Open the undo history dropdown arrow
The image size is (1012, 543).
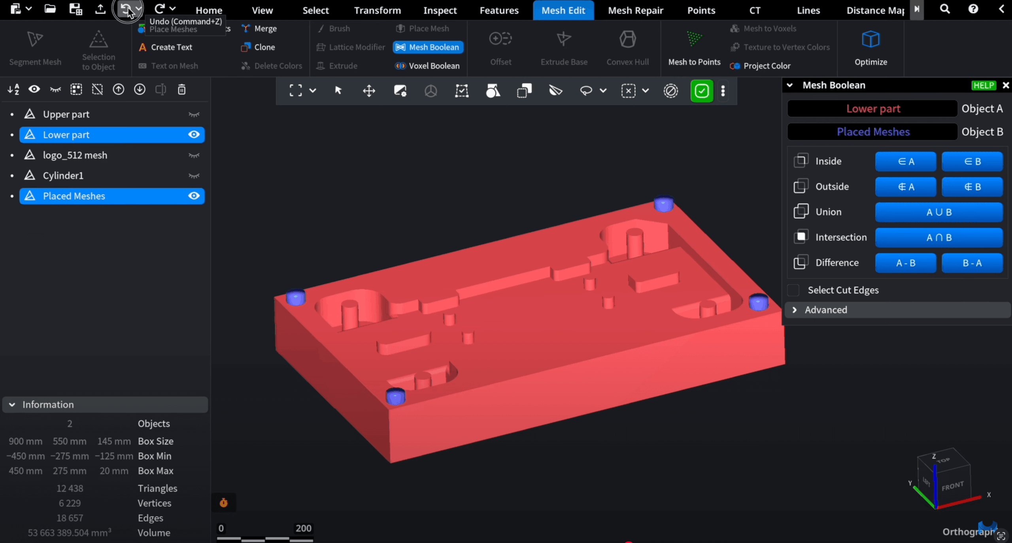(x=138, y=9)
